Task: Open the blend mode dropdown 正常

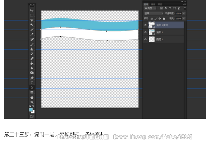Action: click(154, 13)
